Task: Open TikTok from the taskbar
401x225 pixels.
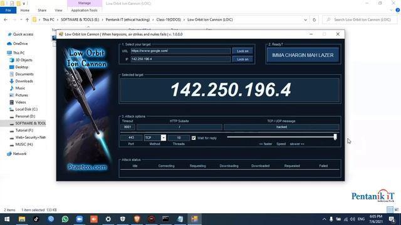Action: (36, 219)
